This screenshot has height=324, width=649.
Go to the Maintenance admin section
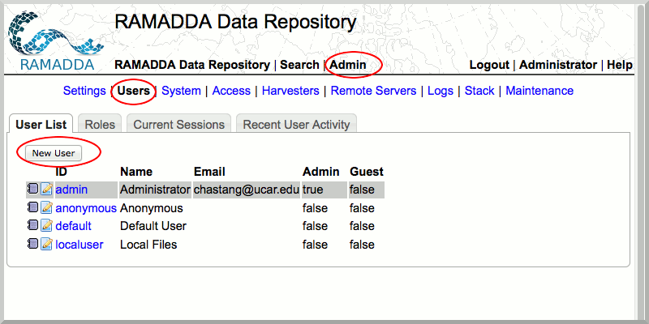539,91
